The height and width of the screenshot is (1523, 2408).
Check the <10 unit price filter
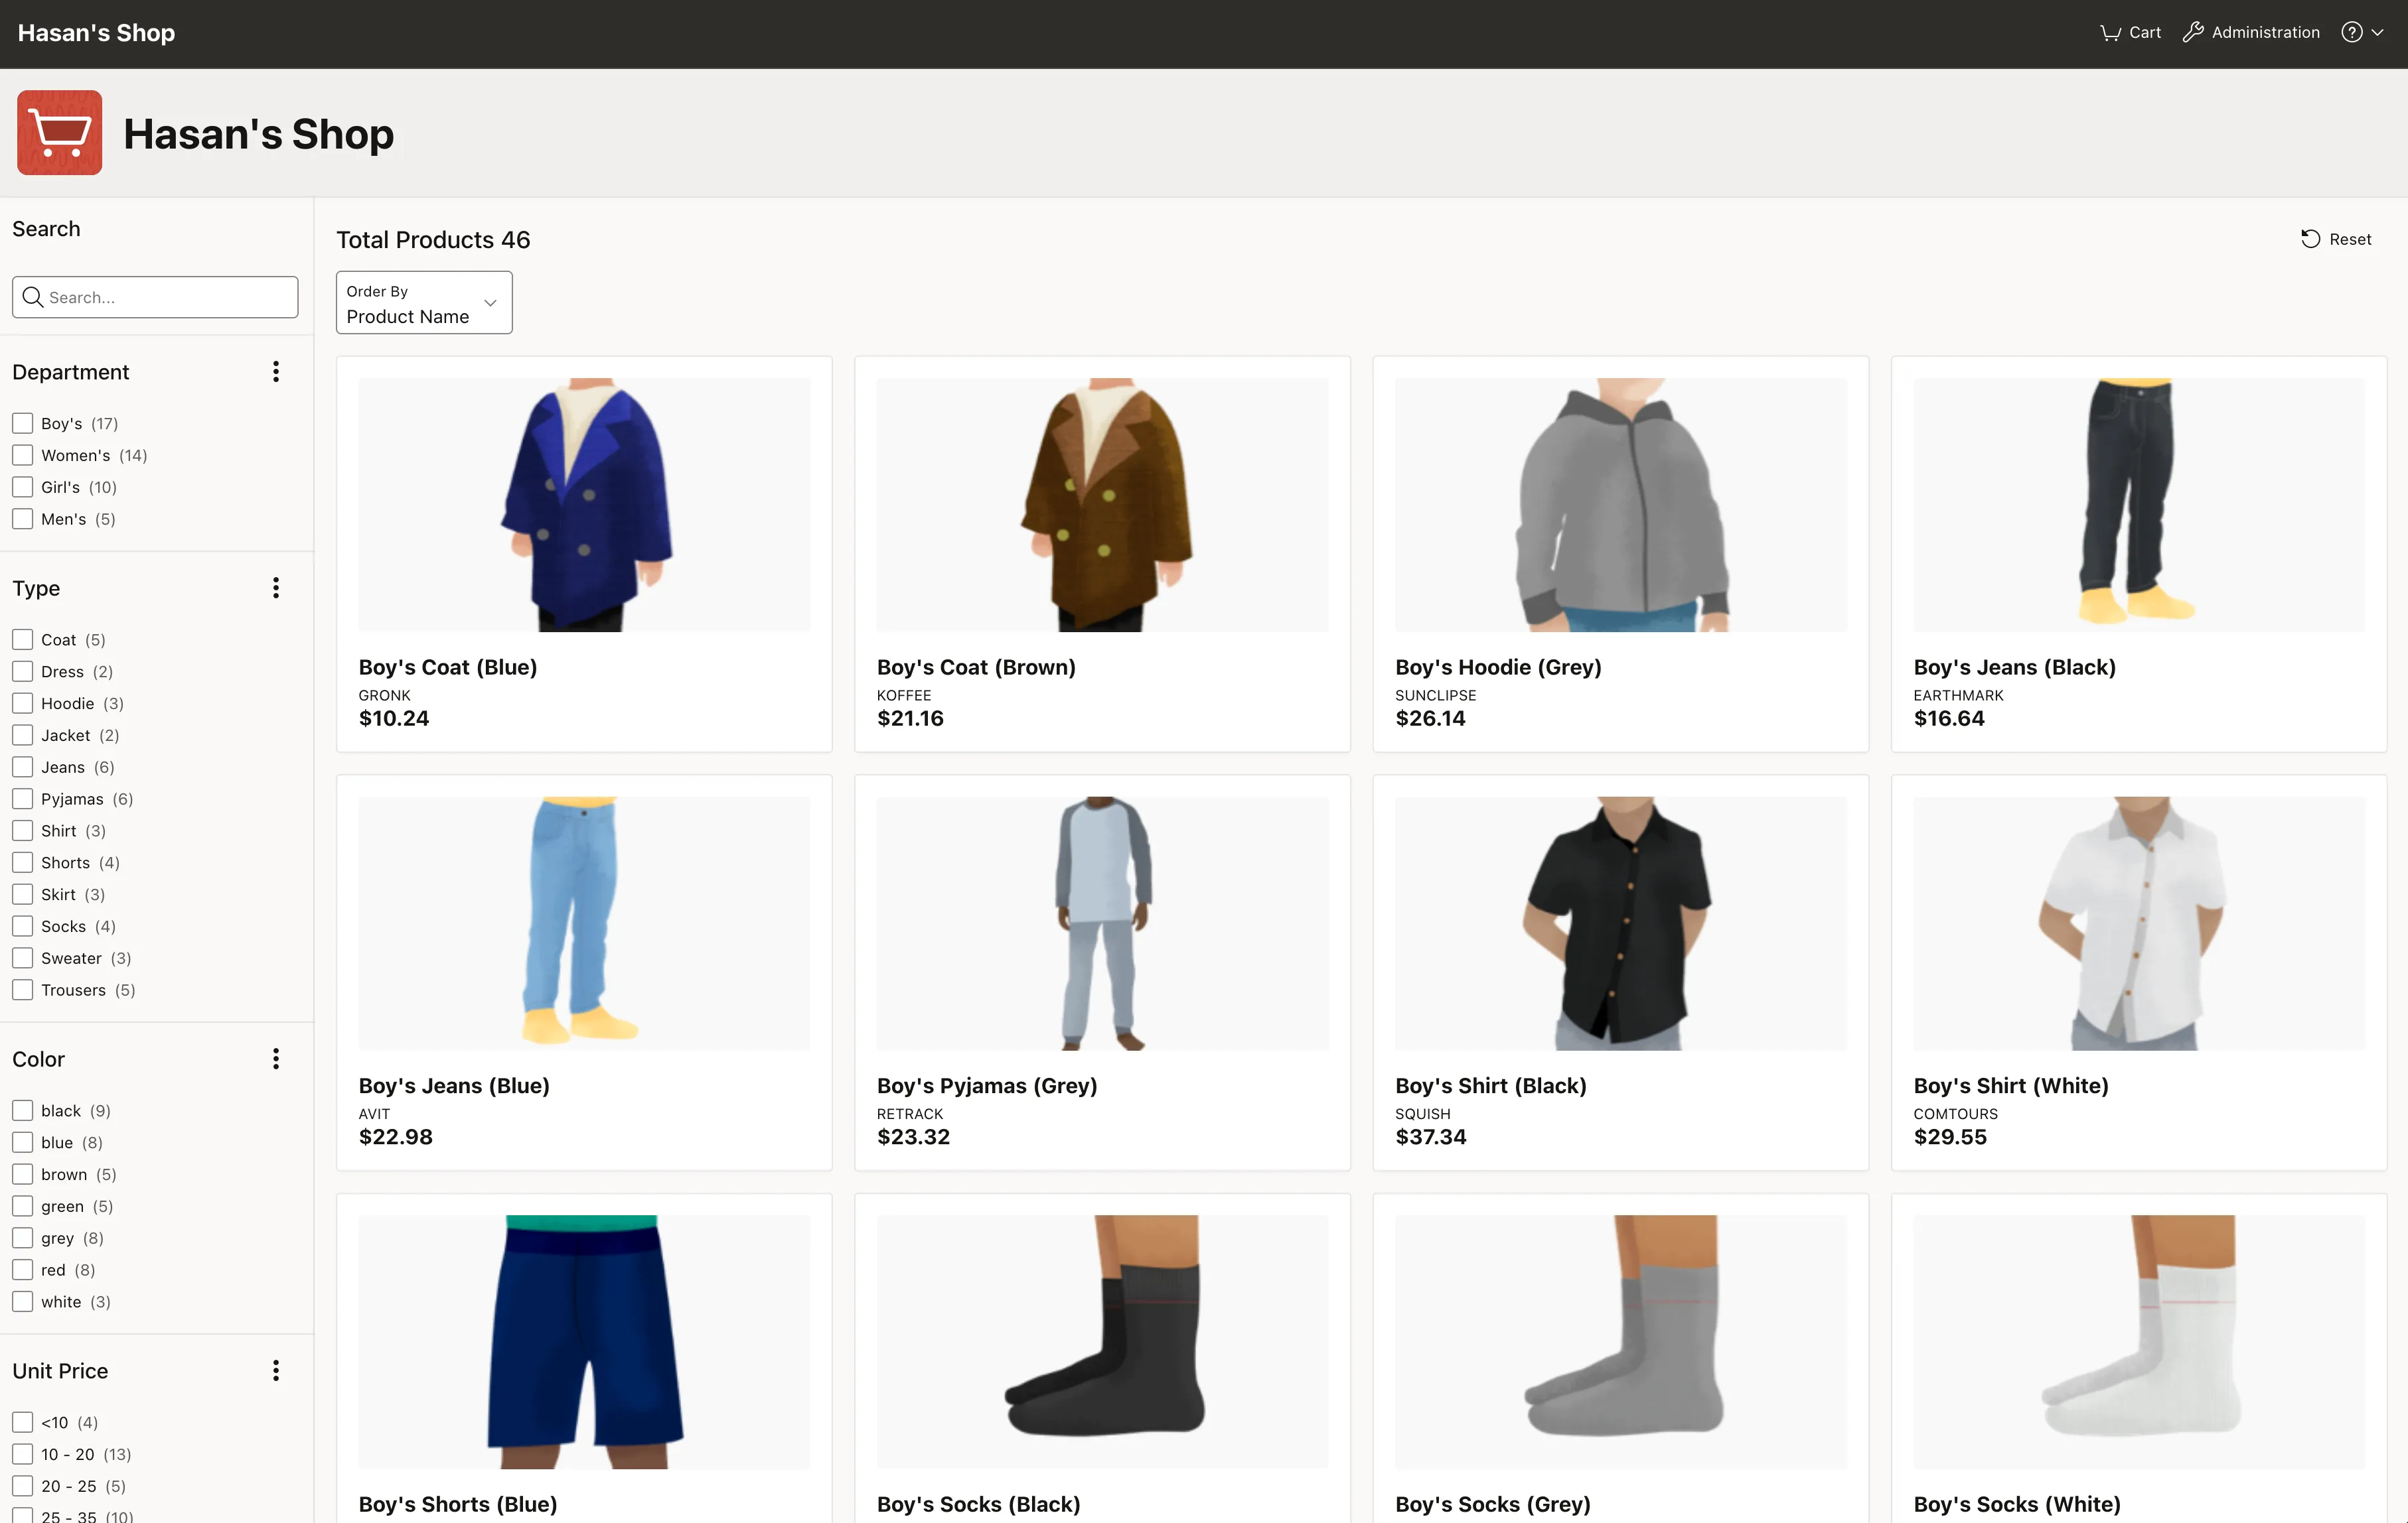click(23, 1423)
